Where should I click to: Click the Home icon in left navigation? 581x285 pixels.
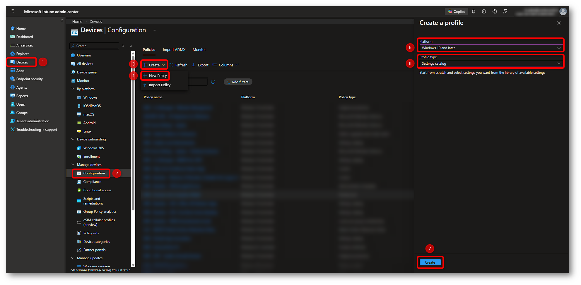13,28
